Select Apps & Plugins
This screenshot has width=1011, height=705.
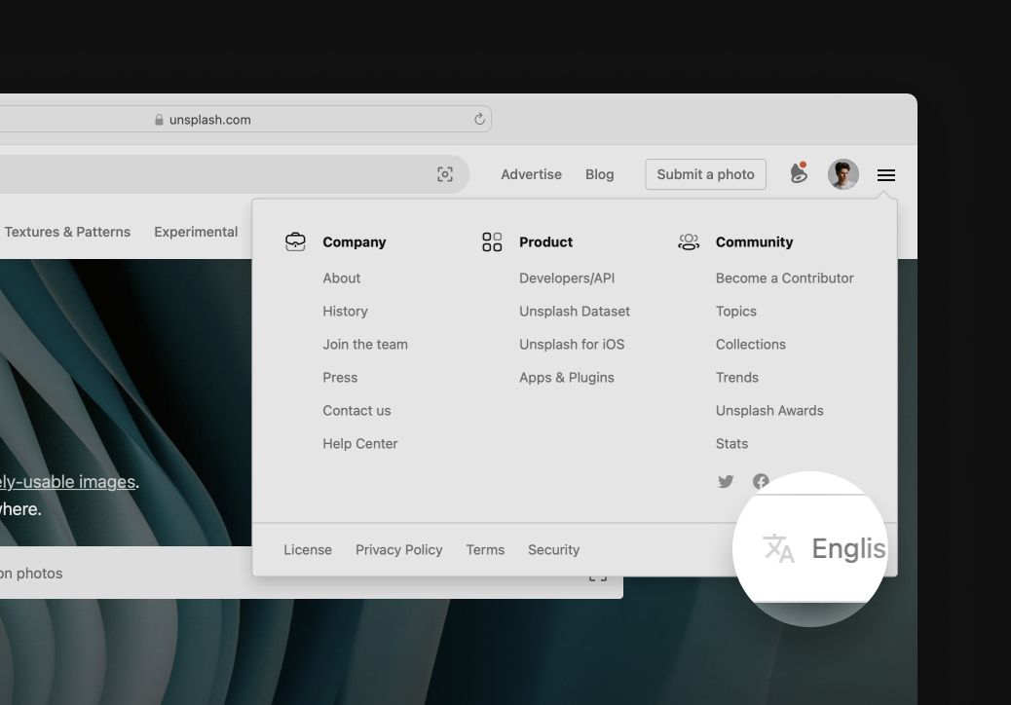click(x=567, y=378)
